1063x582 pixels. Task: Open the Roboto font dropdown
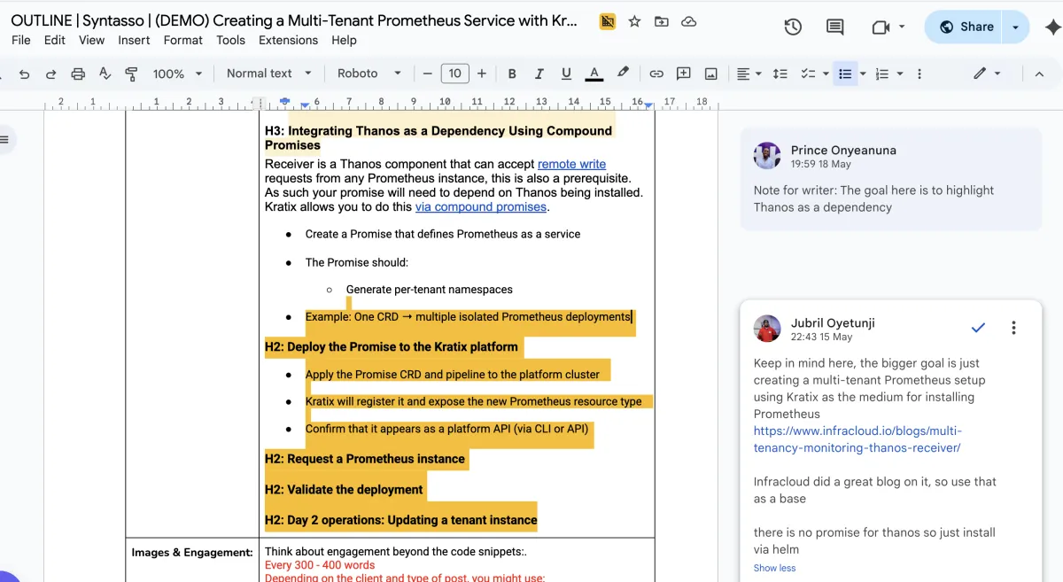pos(369,74)
